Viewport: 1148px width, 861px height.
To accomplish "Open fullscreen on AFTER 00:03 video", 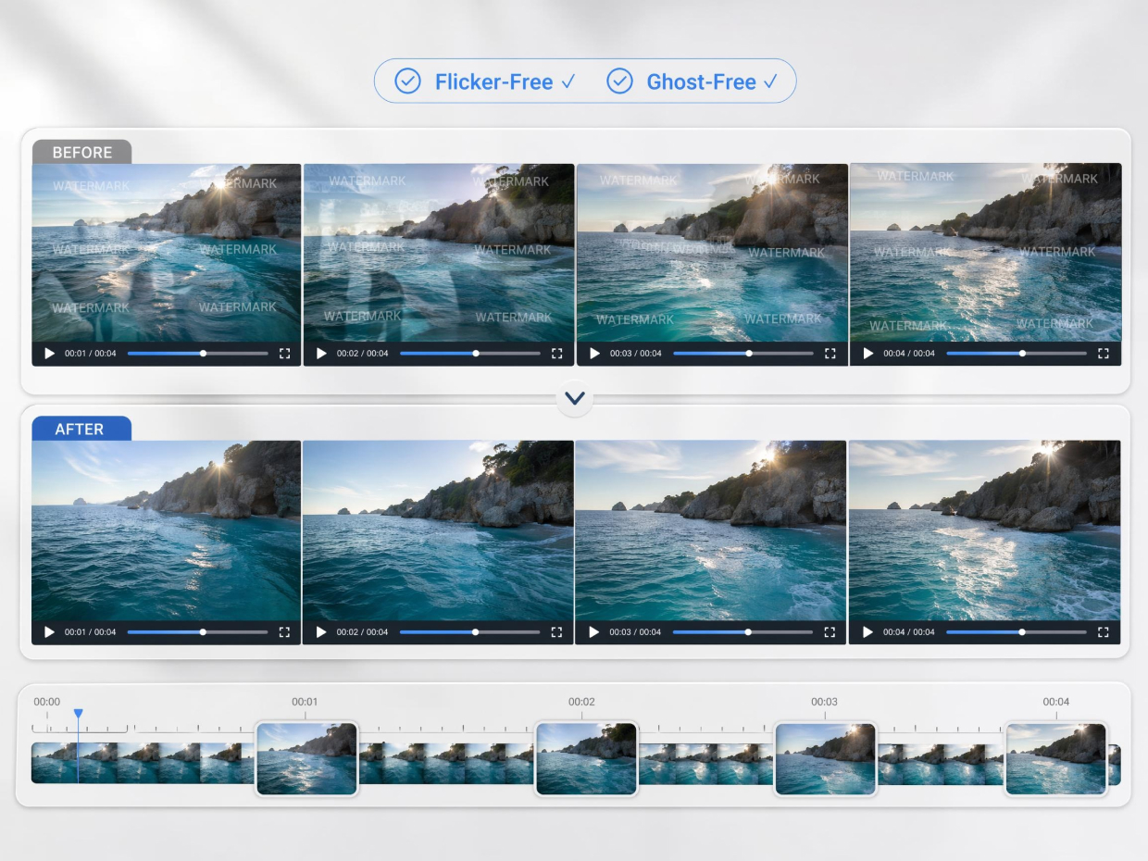I will tap(830, 632).
